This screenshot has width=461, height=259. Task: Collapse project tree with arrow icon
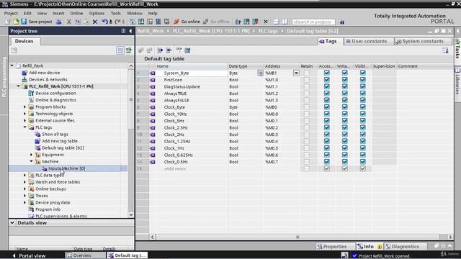coord(130,31)
